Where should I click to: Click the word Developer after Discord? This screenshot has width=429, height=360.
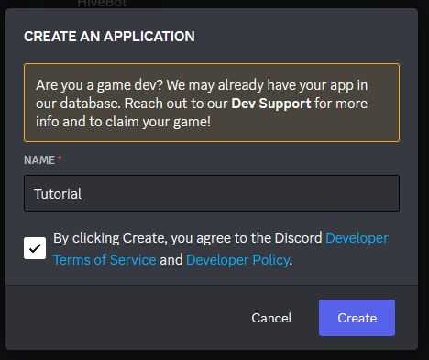click(357, 238)
